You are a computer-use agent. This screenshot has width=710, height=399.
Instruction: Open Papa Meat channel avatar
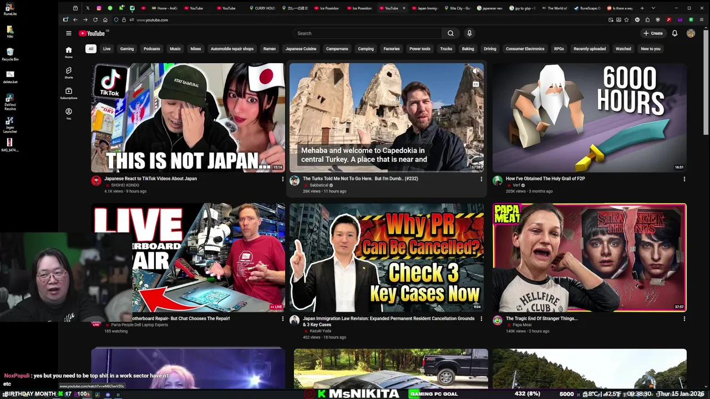[498, 320]
